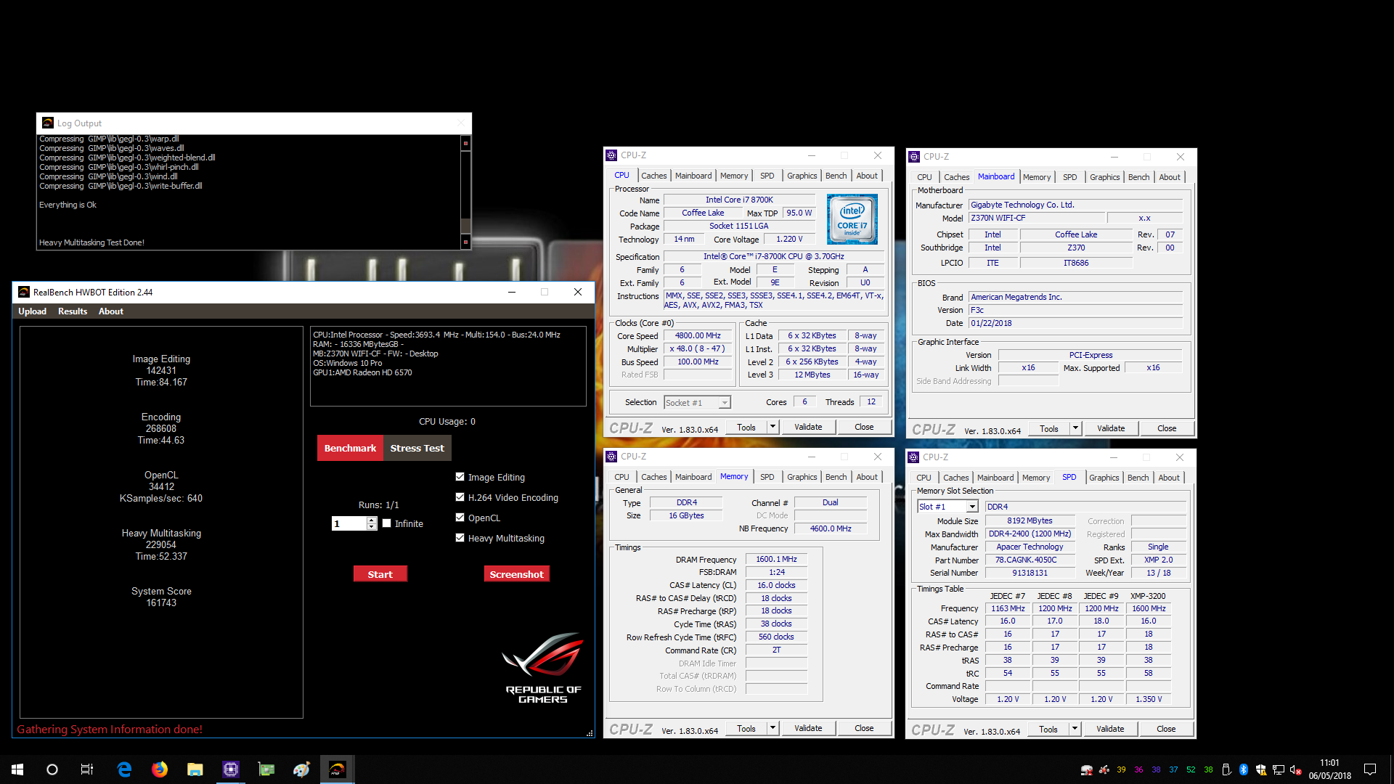The height and width of the screenshot is (784, 1394).
Task: Click Validate in CPU-Z Mainboard window
Action: coord(1111,428)
